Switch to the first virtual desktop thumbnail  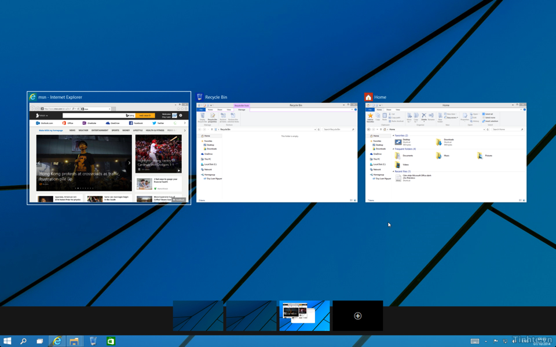coord(198,316)
